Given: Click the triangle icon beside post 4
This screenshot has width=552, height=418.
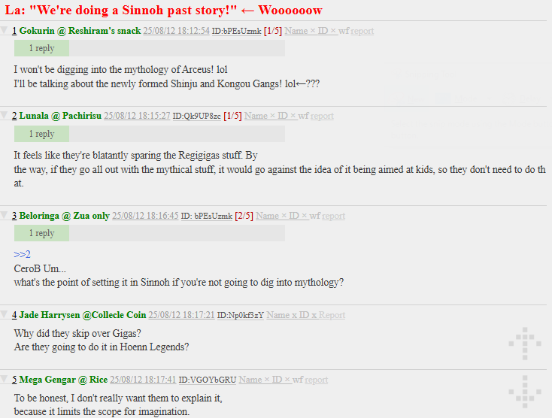Looking at the screenshot, I should (x=5, y=314).
